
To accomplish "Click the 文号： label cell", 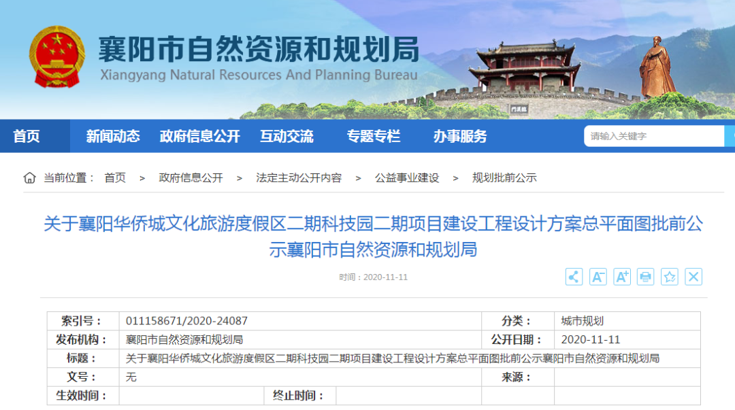I will (83, 377).
